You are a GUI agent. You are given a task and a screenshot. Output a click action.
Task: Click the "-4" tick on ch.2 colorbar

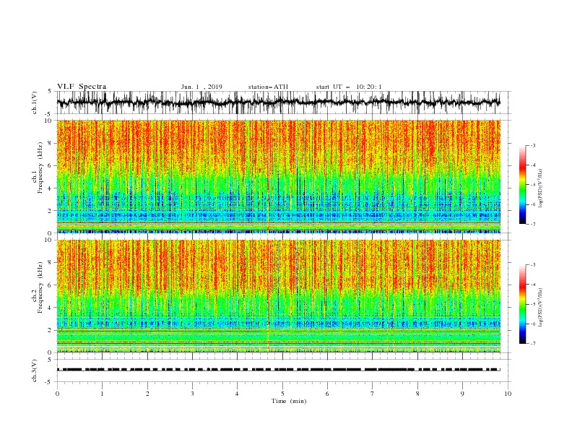(x=532, y=285)
